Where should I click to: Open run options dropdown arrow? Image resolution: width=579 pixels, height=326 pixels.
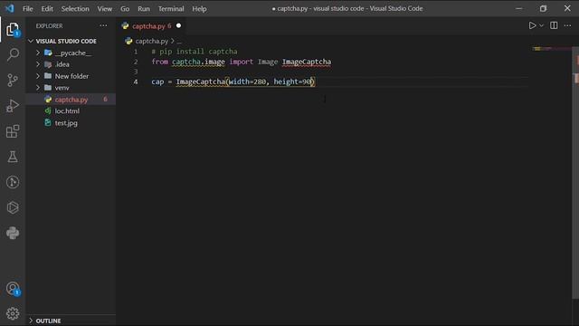point(541,25)
